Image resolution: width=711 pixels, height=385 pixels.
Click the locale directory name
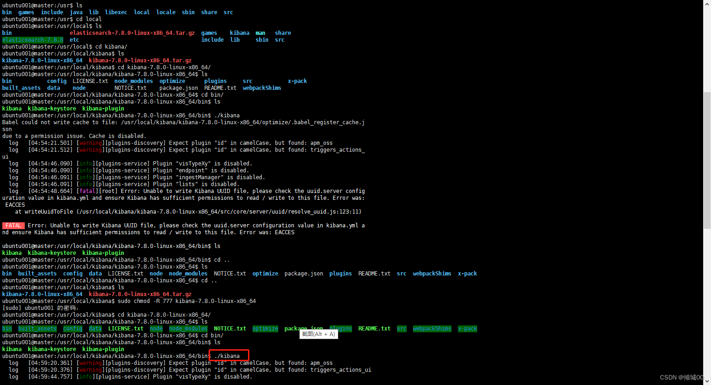166,12
